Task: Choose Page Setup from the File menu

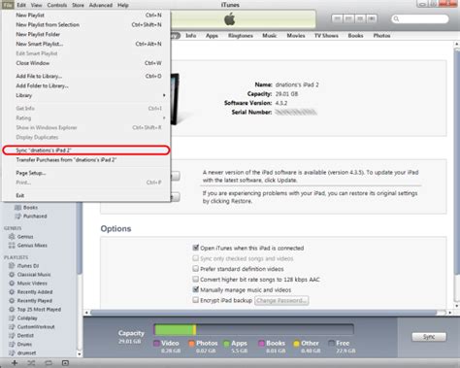Action: pos(86,173)
